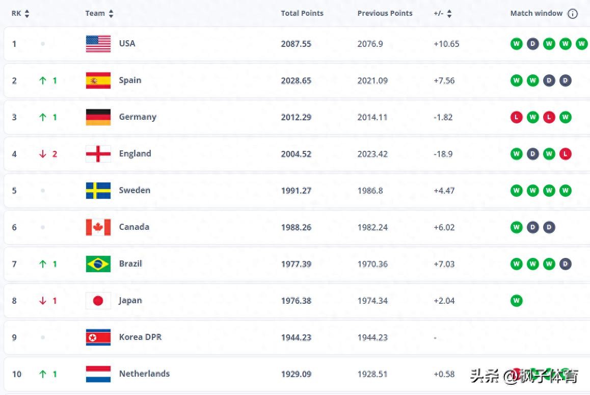Open the Korea DPR team link
Viewport: 590px width, 395px height.
140,337
